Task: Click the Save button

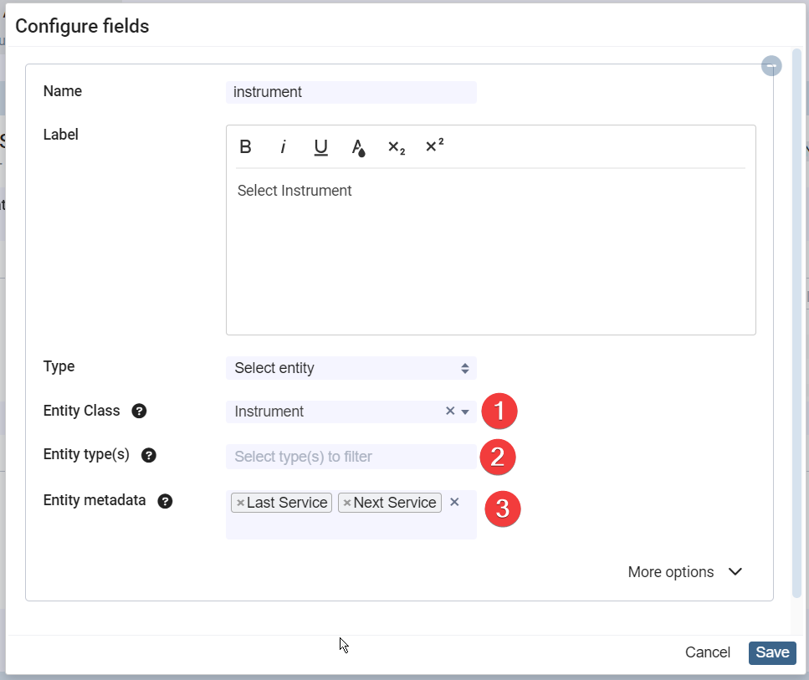Action: [771, 652]
